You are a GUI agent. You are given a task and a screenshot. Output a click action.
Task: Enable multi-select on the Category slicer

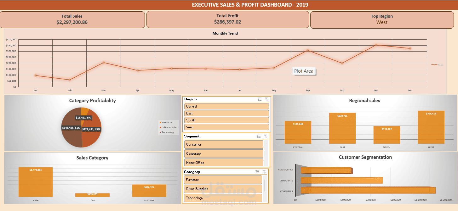click(257, 172)
